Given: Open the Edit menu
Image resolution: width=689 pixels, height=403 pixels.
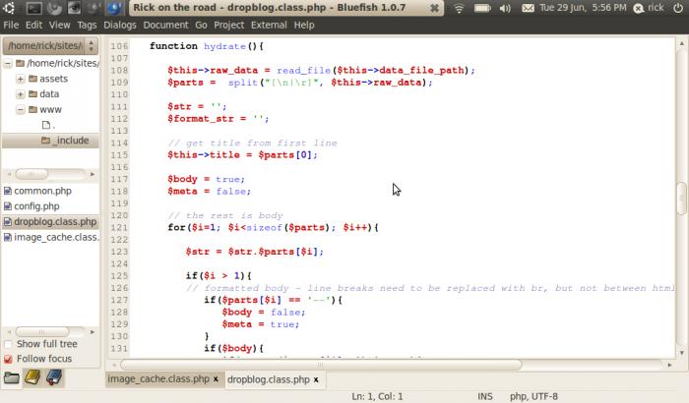Looking at the screenshot, I should tap(33, 25).
